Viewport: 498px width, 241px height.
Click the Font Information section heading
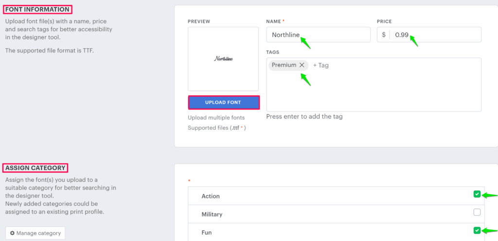pos(37,9)
